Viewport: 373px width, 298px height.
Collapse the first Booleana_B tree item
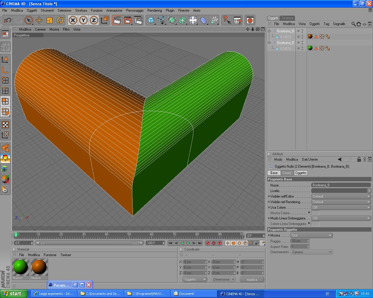(269, 31)
